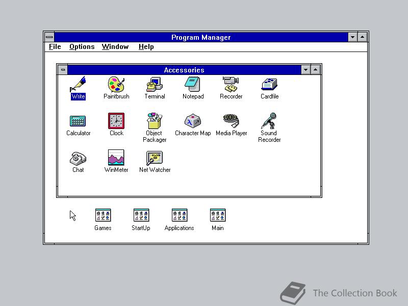Select the Chat telephone icon
This screenshot has width=408, height=306.
click(x=78, y=158)
